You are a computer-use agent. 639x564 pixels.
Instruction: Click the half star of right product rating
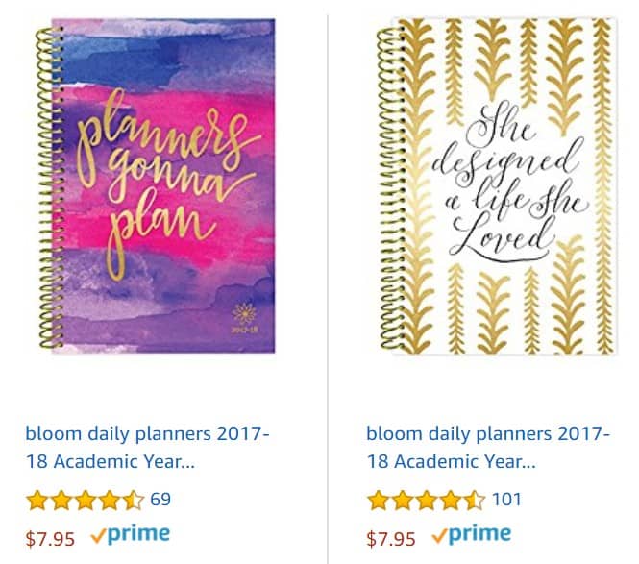point(474,500)
